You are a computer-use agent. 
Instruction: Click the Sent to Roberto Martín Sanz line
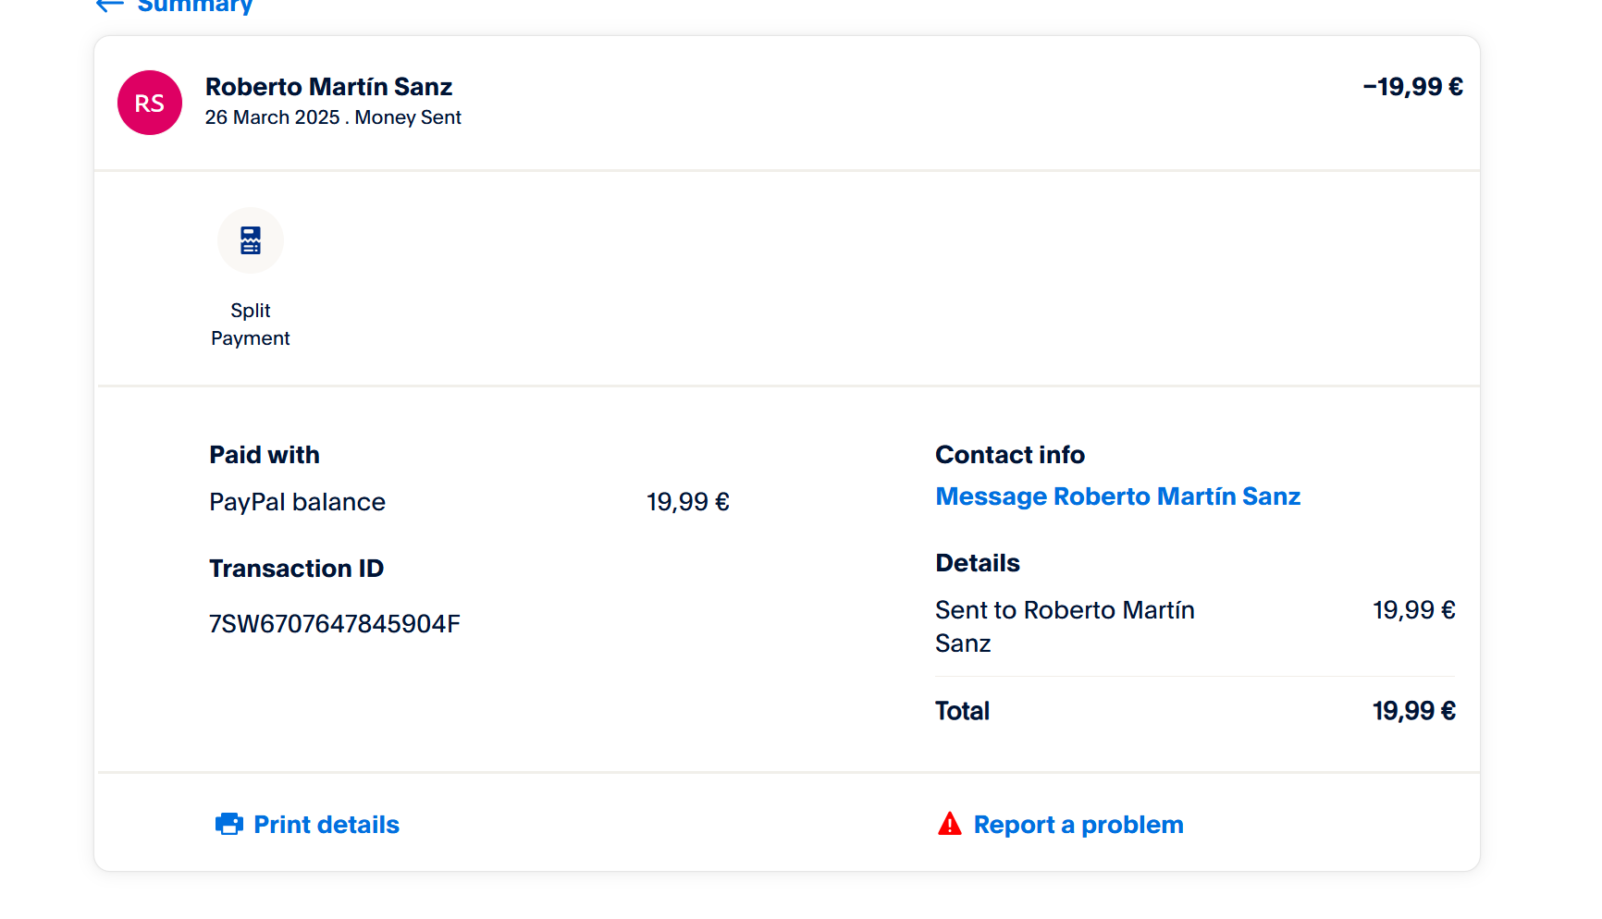coord(1065,626)
